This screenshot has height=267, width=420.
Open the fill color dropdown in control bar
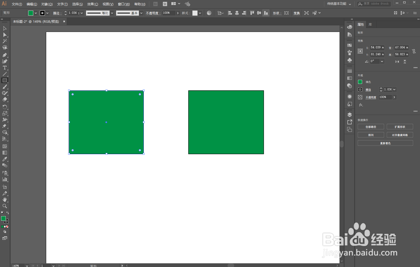pyautogui.click(x=36, y=13)
